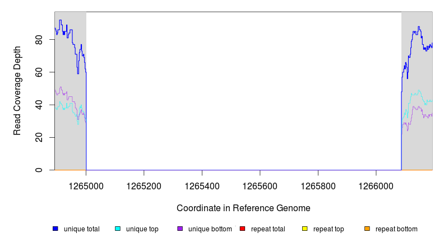
Task: Click the yellow "repeat top" legend swatch
Action: (304, 229)
